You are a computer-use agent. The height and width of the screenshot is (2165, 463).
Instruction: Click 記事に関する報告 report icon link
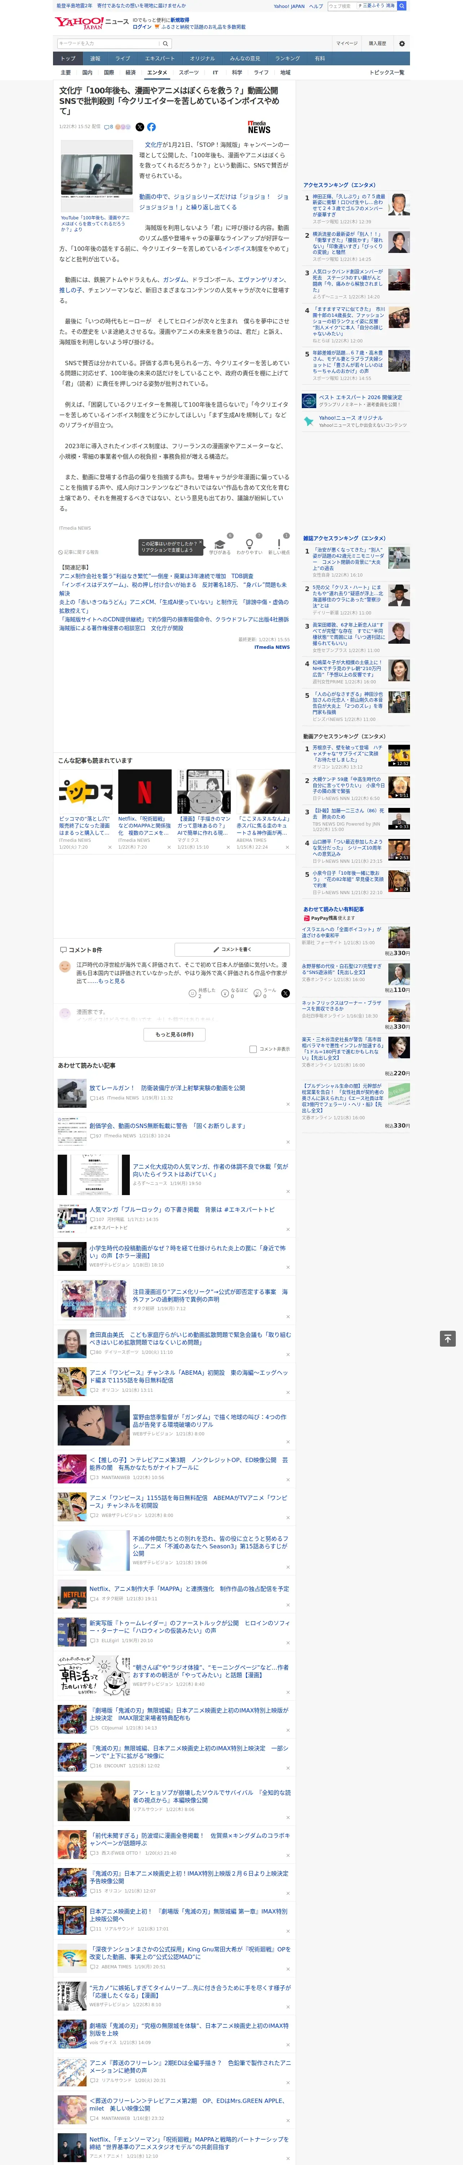(x=79, y=552)
